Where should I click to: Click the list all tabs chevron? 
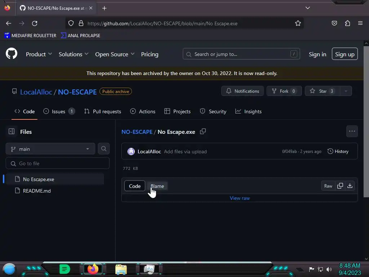pos(308,8)
